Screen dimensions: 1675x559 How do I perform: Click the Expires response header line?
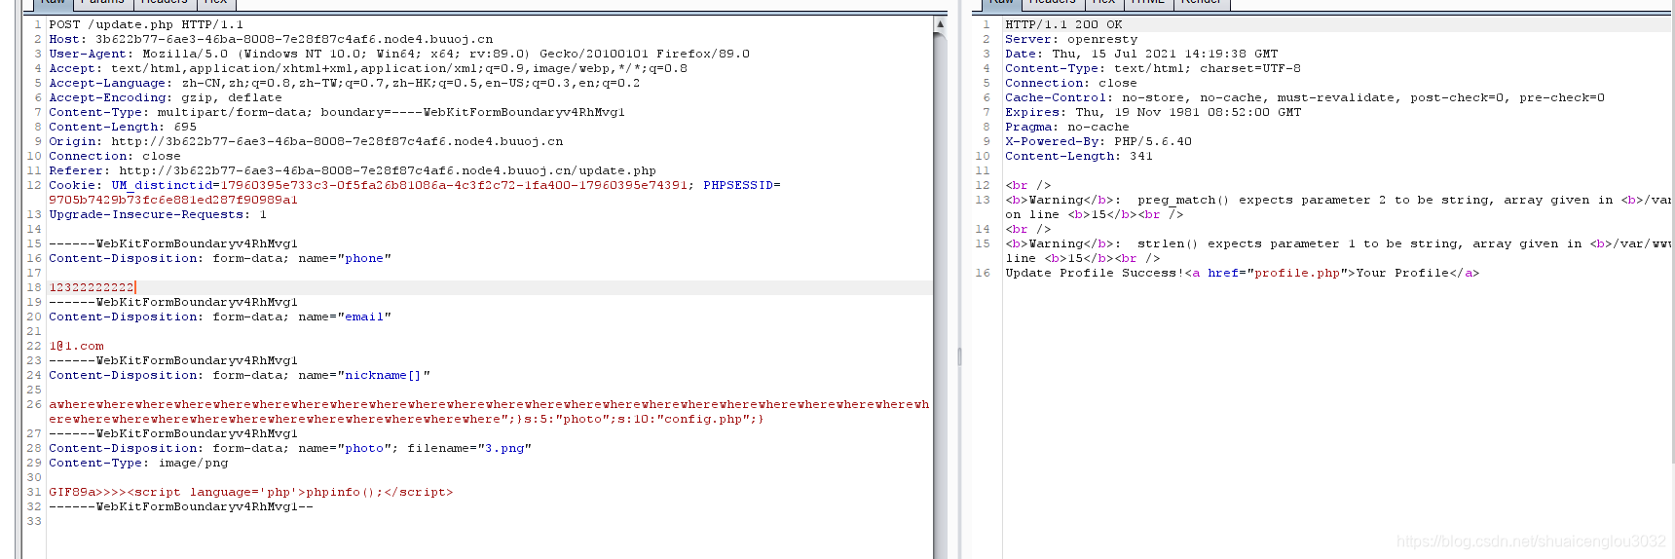pyautogui.click(x=1153, y=112)
